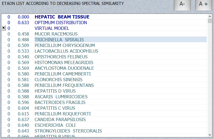Select CLONORCHIS SINENSIS entry
Viewport: 214px width, 139px height.
[x=59, y=80]
